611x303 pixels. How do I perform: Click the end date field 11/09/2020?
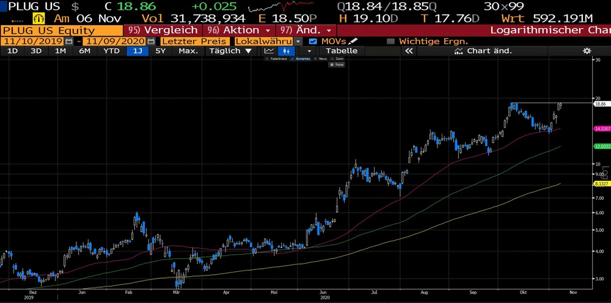pyautogui.click(x=115, y=42)
